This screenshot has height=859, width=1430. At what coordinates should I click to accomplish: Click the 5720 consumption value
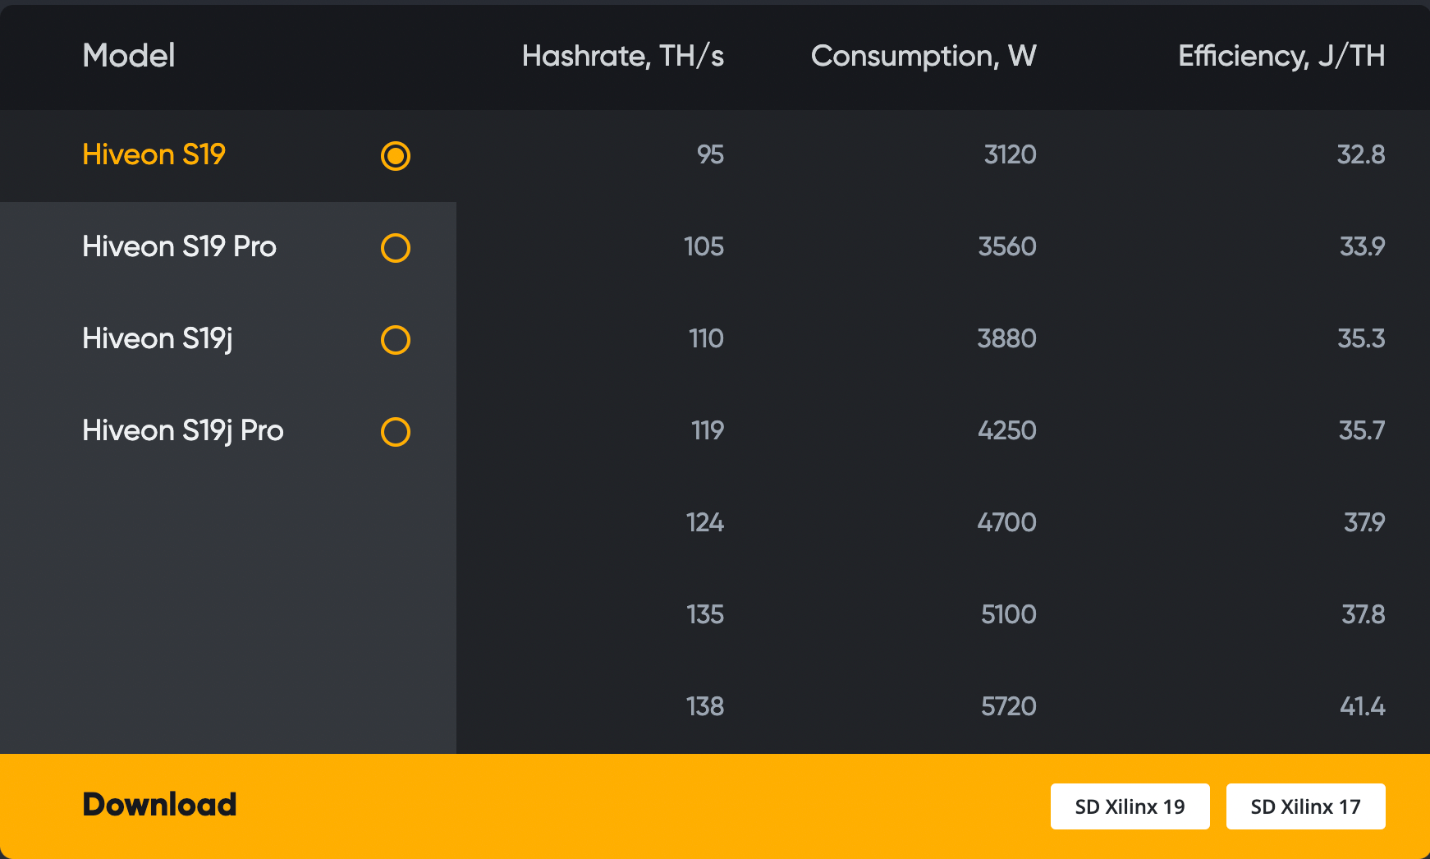pyautogui.click(x=1009, y=706)
